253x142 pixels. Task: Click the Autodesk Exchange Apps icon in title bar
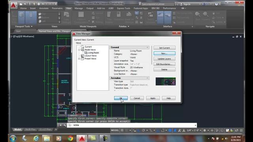pyautogui.click(x=204, y=4)
